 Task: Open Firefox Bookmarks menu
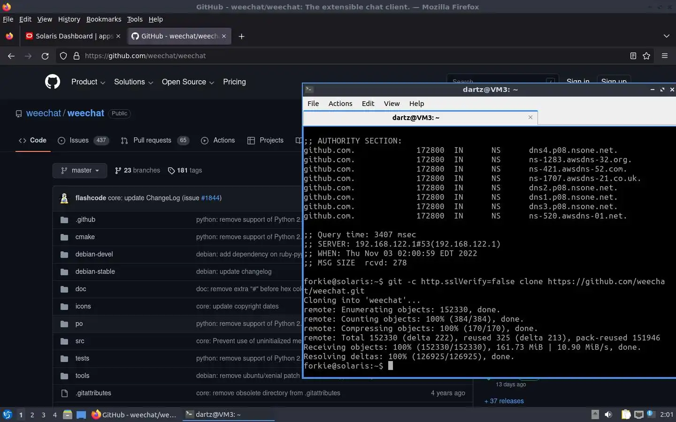click(104, 19)
